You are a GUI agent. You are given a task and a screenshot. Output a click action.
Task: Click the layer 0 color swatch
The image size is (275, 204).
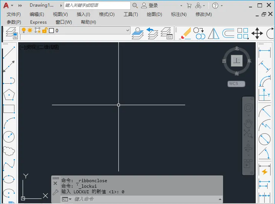pos(51,31)
